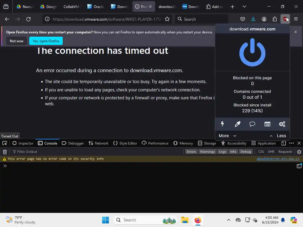The width and height of the screenshot is (303, 227).
Task: Bookmark this page with the star
Action: (x=167, y=19)
